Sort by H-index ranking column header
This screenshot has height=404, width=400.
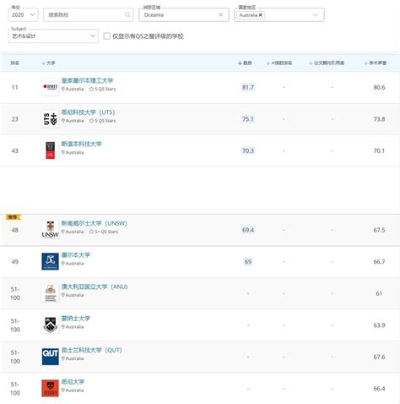(279, 63)
